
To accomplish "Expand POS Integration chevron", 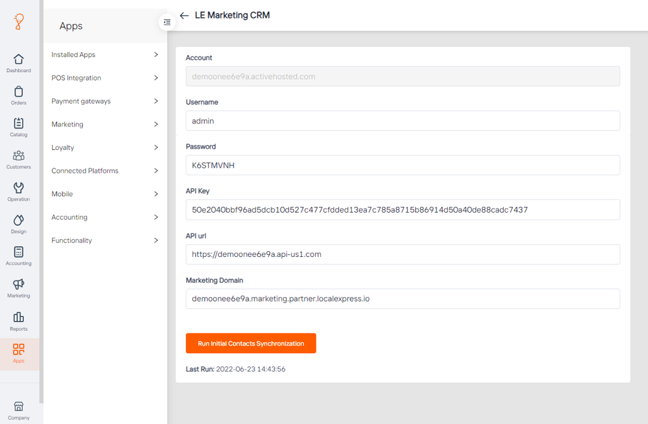I will pyautogui.click(x=156, y=78).
